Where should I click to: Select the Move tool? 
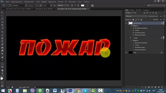(x=2, y=12)
